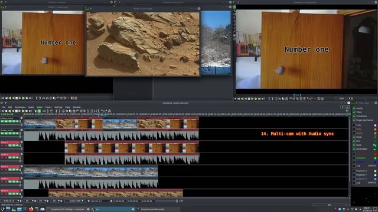Image resolution: width=378 pixels, height=212 pixels.
Task: Toggle Plugin Keyframes overlay checkbox
Action: pos(354,120)
